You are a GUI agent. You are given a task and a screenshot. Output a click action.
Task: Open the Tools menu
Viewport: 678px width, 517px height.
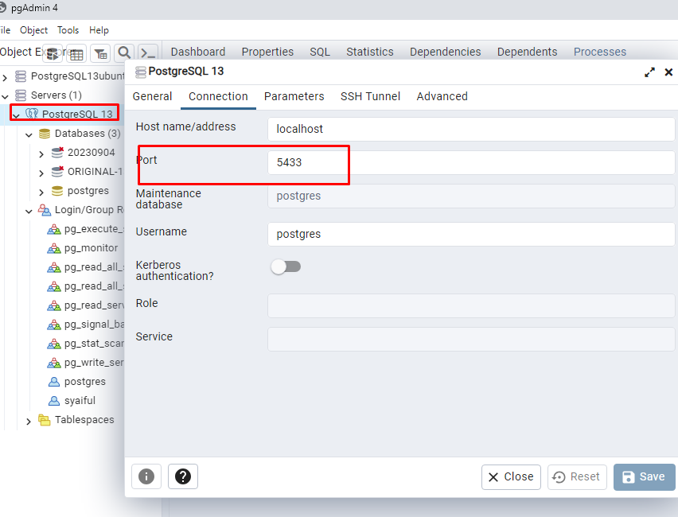point(68,30)
